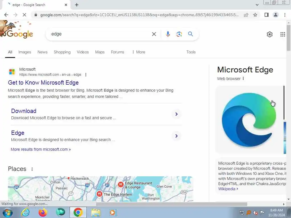Open the Tools search options
This screenshot has width=291, height=218.
click(x=191, y=52)
